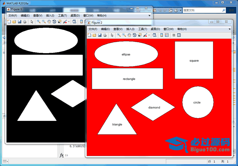Save figure icon in Figure 2 toolbar
238x166 pixels.
(100, 35)
